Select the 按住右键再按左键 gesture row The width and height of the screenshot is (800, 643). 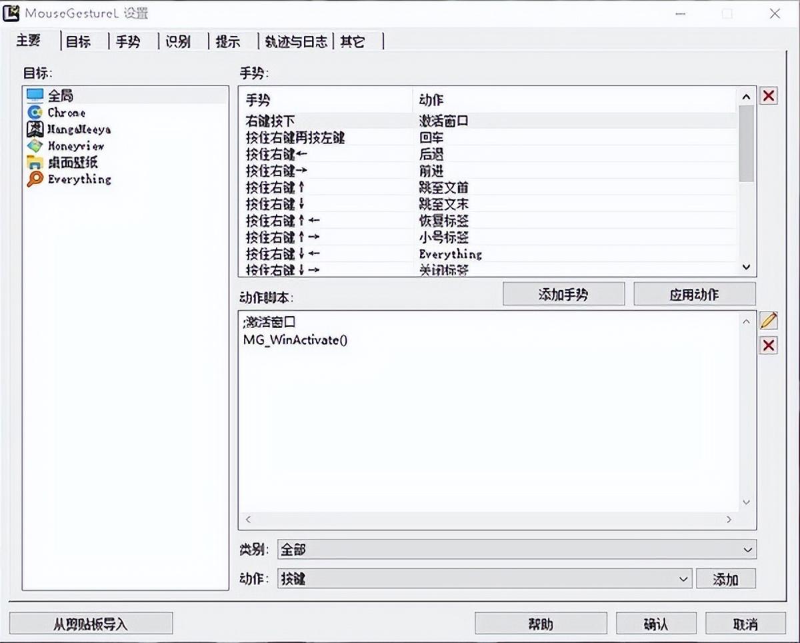point(488,138)
